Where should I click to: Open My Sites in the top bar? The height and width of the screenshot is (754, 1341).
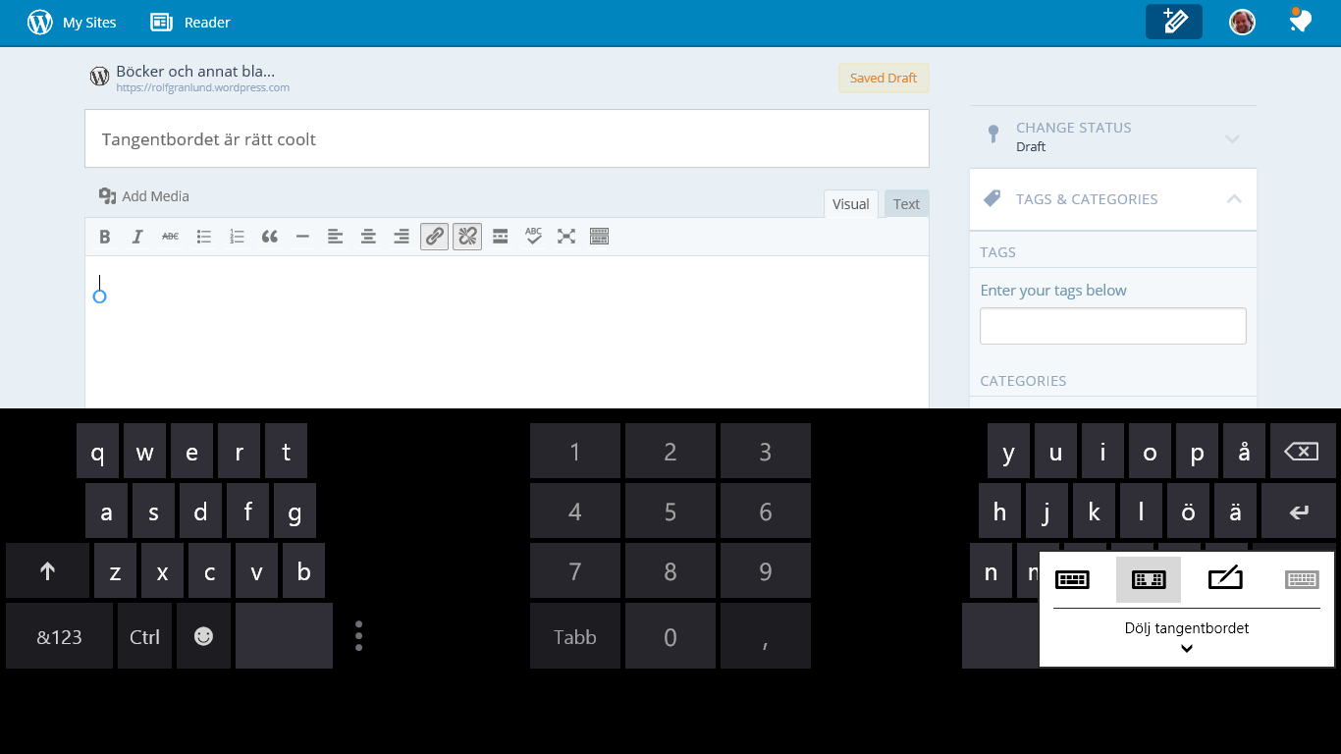pyautogui.click(x=73, y=22)
